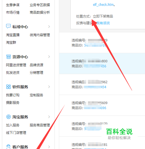The image size is (145, 149).
Task: Go to 批发进货
Action: tap(13, 72)
